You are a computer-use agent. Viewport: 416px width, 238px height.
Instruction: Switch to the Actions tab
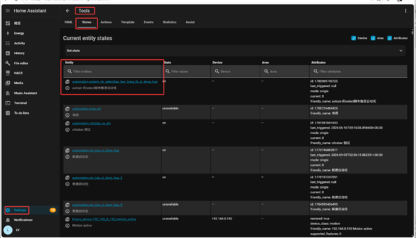tap(106, 22)
